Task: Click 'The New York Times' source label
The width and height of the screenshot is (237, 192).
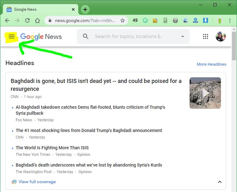Action: point(33,155)
